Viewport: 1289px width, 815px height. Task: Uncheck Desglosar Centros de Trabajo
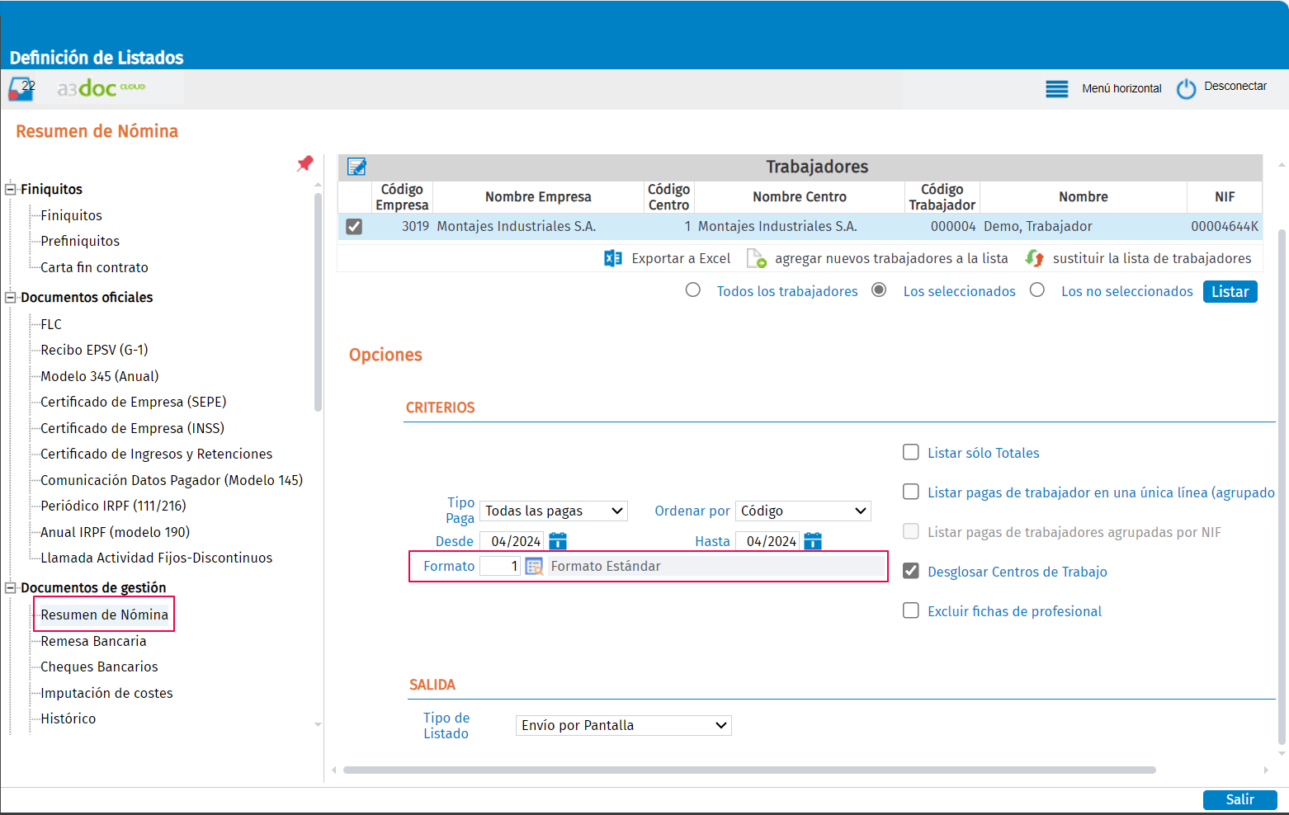tap(911, 571)
